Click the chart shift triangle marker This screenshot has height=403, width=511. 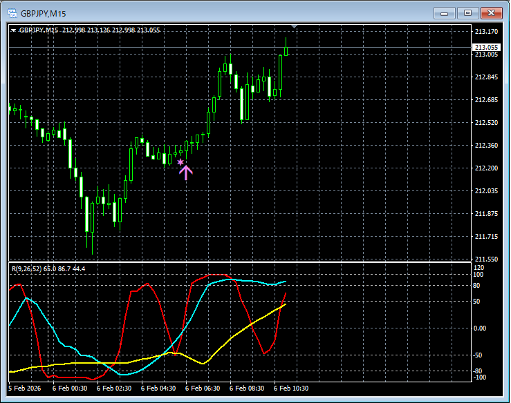tap(295, 26)
